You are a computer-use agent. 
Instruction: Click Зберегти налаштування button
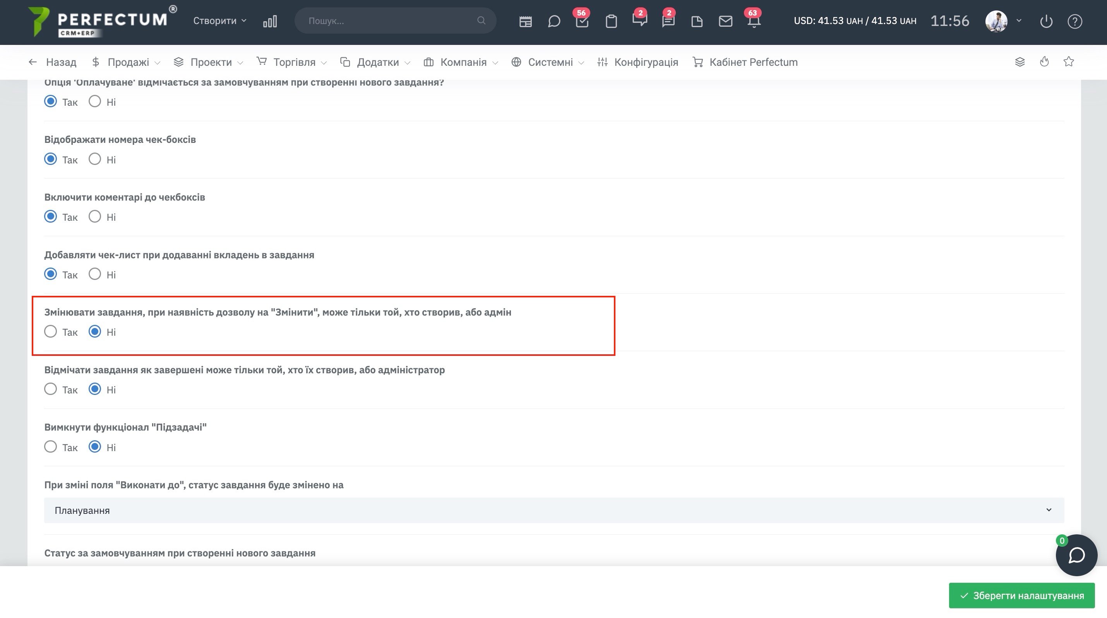[x=1021, y=596]
